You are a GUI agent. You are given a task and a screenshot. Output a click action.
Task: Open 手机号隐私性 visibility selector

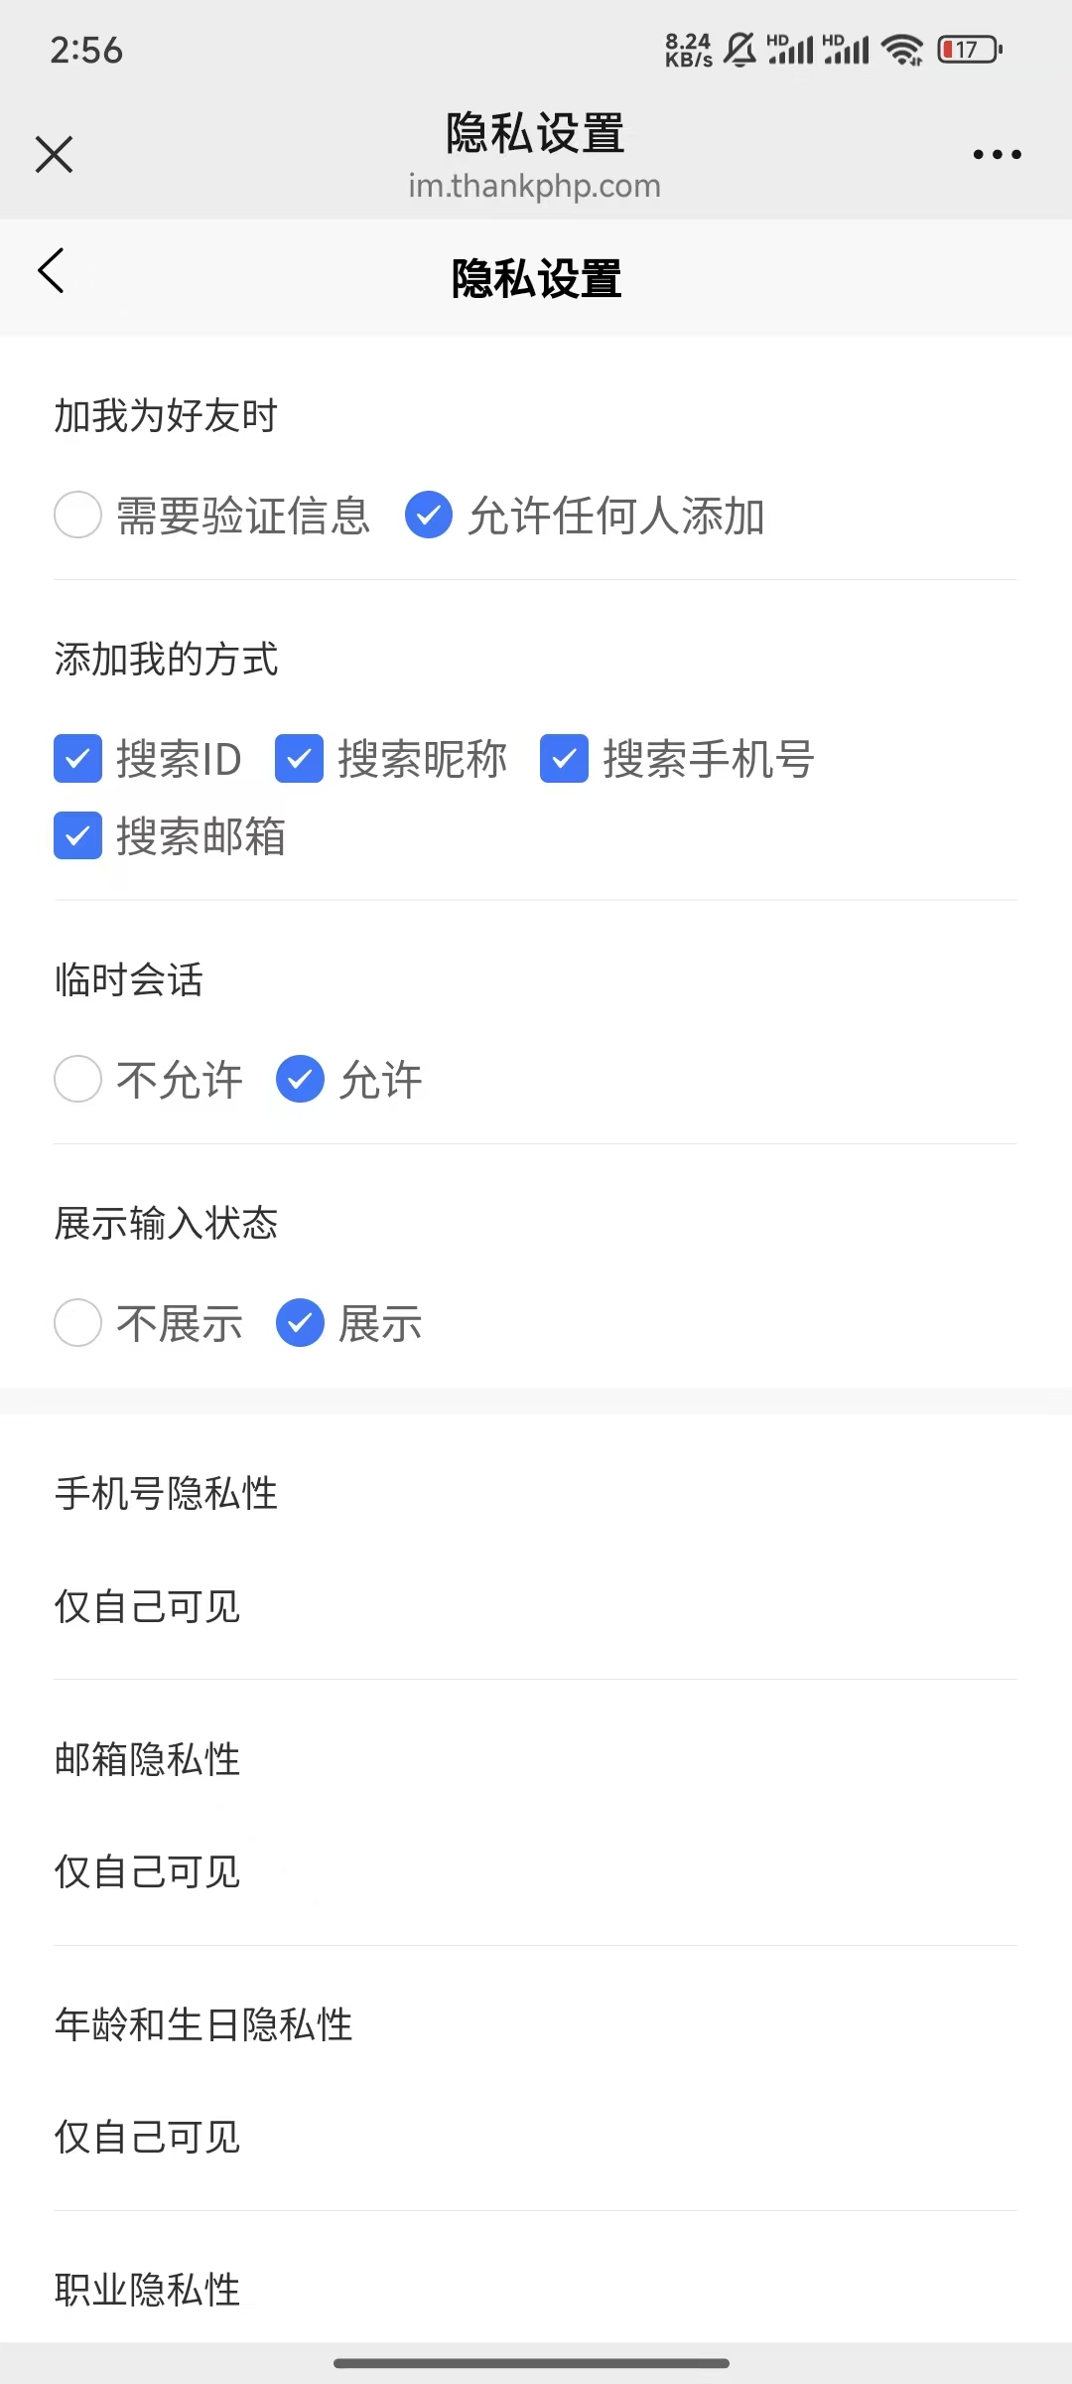tap(149, 1606)
